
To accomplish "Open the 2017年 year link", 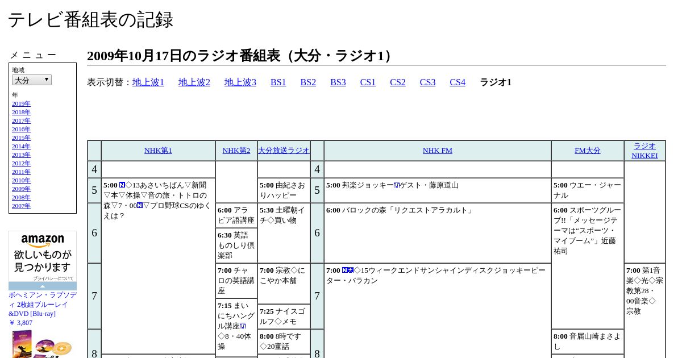I will tap(21, 120).
